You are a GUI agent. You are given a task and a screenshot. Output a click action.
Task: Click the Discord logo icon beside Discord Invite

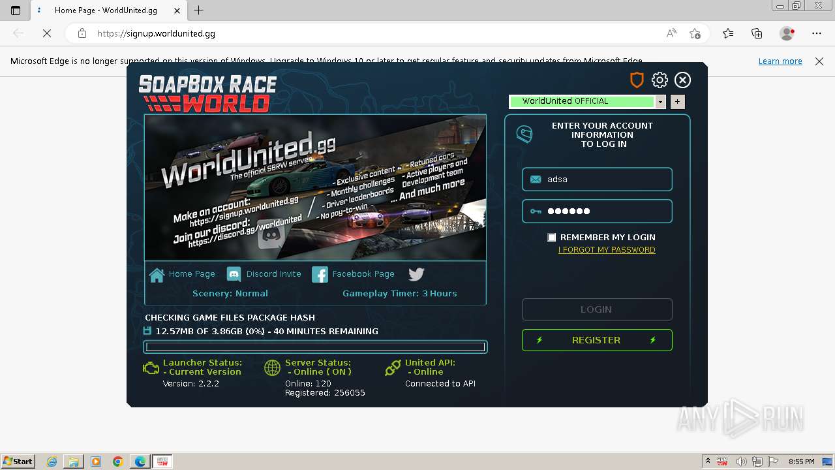pyautogui.click(x=234, y=275)
